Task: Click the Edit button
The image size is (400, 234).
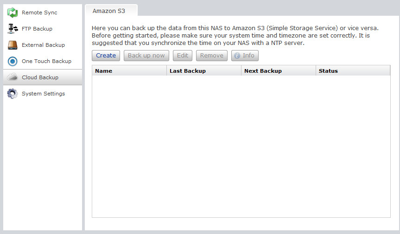Action: click(x=183, y=56)
